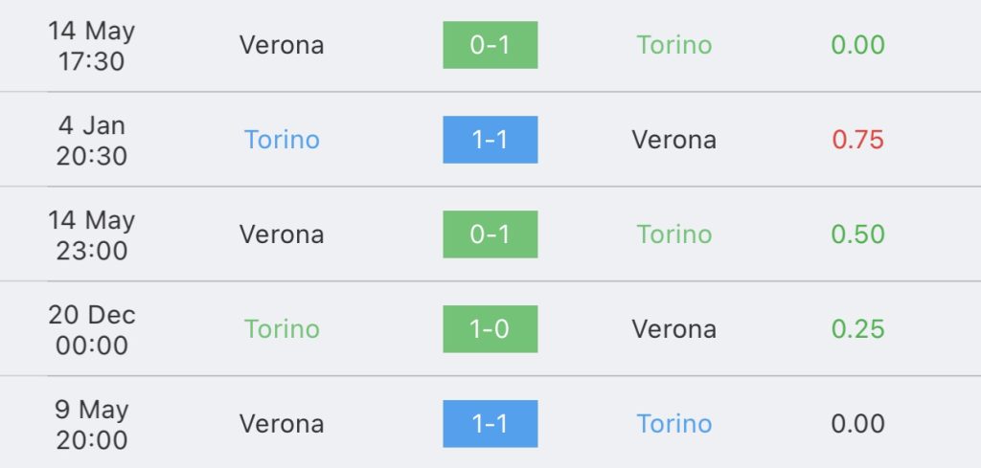Open blue Torino away team on 9 May

[673, 424]
